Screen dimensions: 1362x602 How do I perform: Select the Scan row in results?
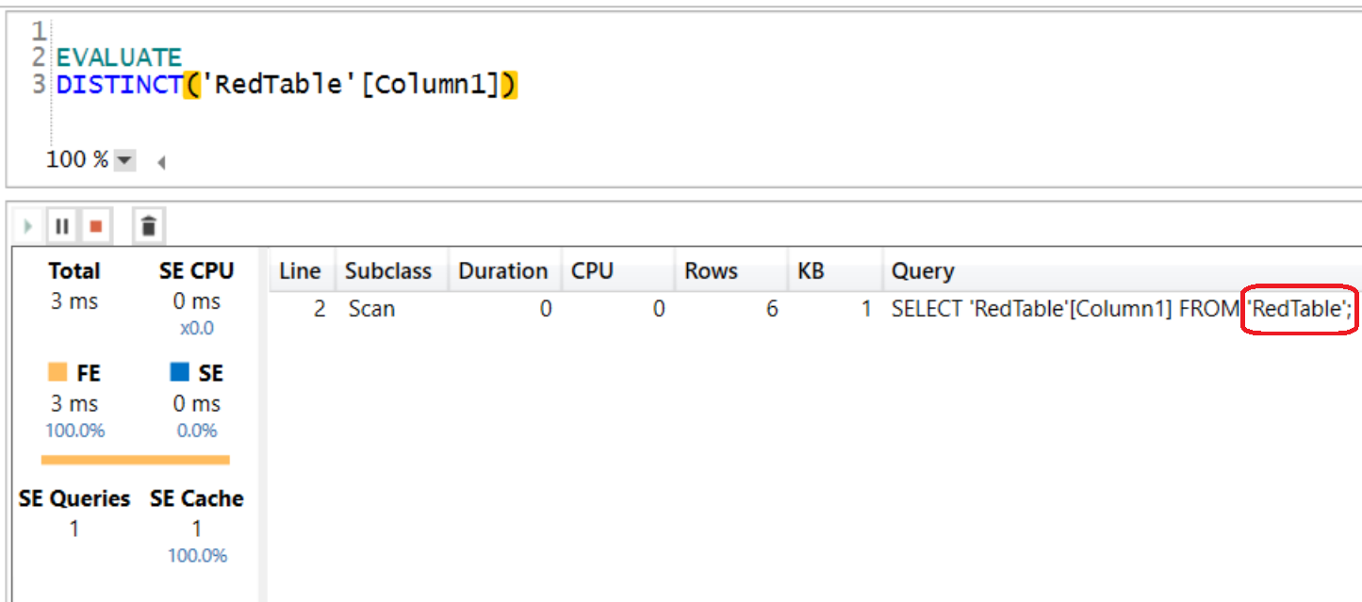(x=371, y=309)
